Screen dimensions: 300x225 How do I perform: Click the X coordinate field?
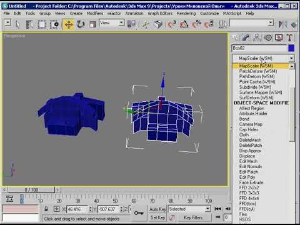coord(77,209)
